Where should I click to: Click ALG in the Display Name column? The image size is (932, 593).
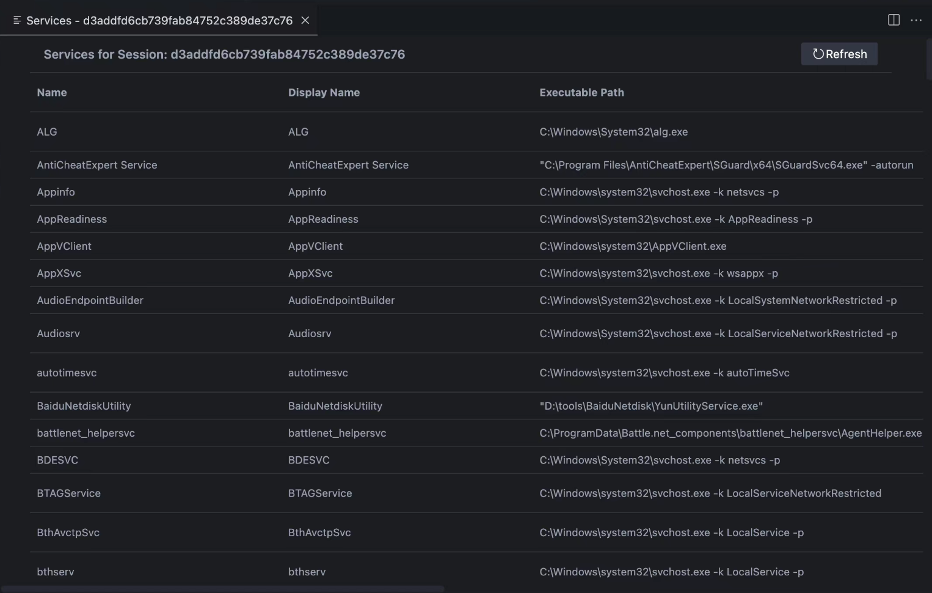click(298, 132)
